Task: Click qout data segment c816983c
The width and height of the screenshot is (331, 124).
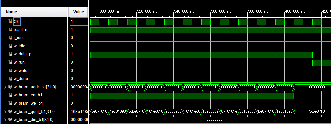Action: click(x=247, y=111)
